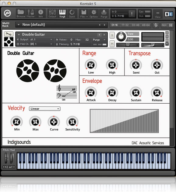This screenshot has height=192, width=176.
Task: Toggle the instrument AUX button
Action: [x=167, y=40]
